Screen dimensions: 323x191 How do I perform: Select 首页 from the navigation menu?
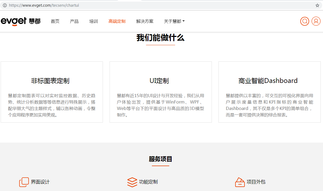tap(55, 21)
